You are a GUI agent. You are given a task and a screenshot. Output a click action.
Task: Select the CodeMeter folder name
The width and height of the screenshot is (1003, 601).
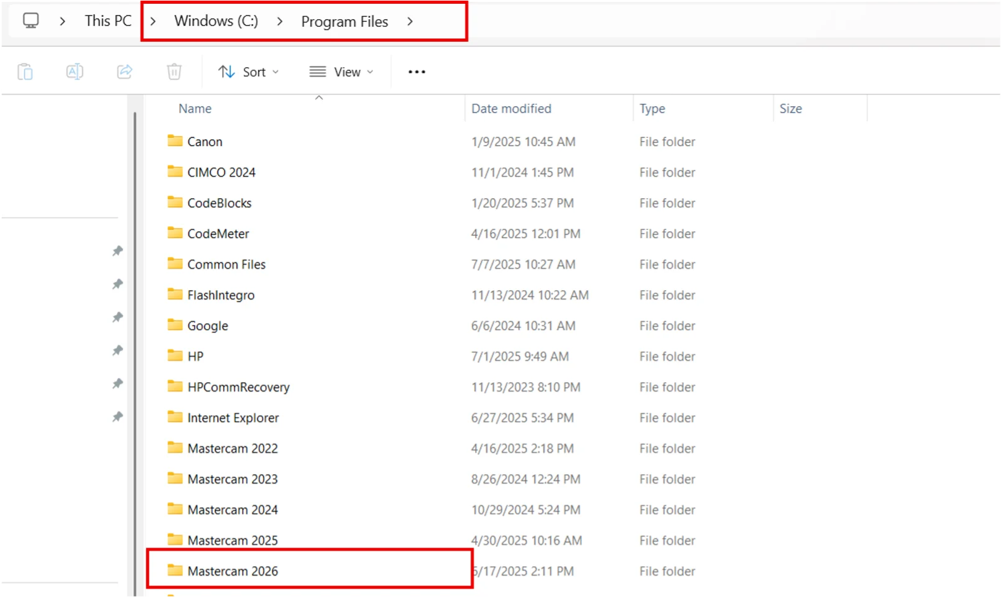pos(218,234)
